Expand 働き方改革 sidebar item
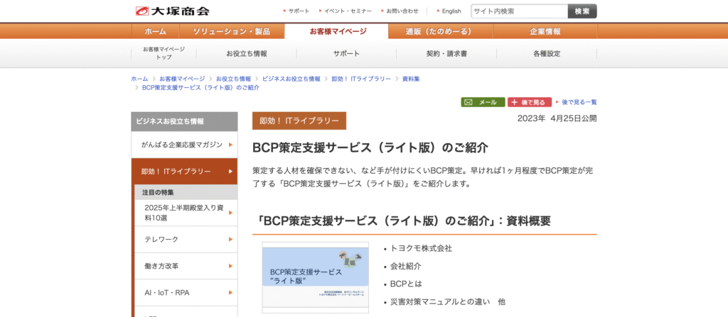The height and width of the screenshot is (317, 728). [185, 266]
